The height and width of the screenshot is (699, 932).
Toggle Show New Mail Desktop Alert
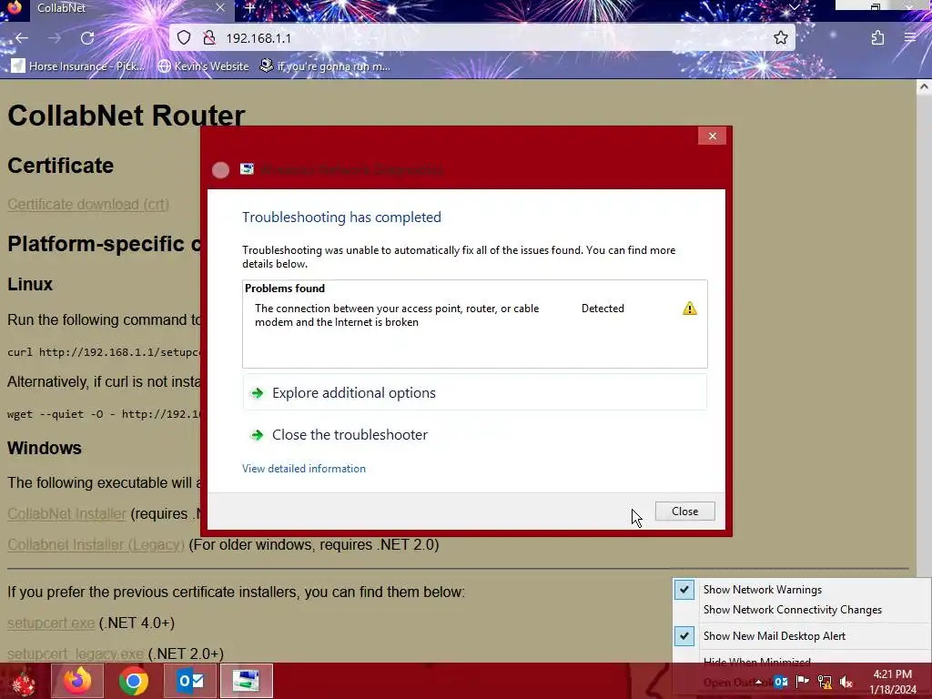(x=801, y=636)
